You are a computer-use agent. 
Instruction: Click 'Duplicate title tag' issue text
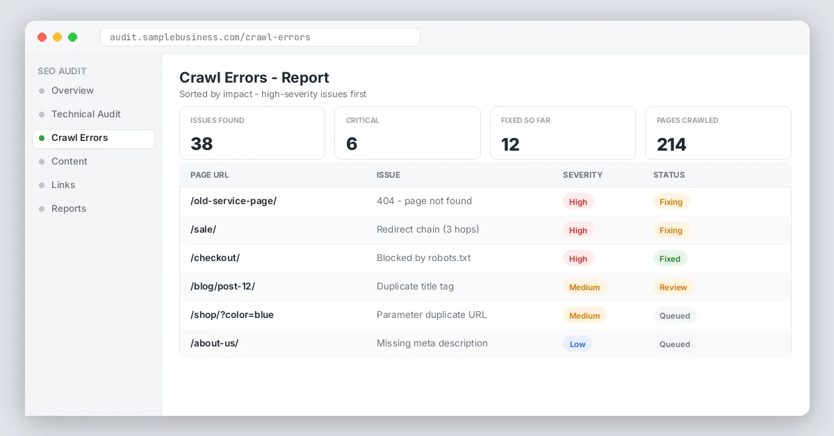[415, 286]
